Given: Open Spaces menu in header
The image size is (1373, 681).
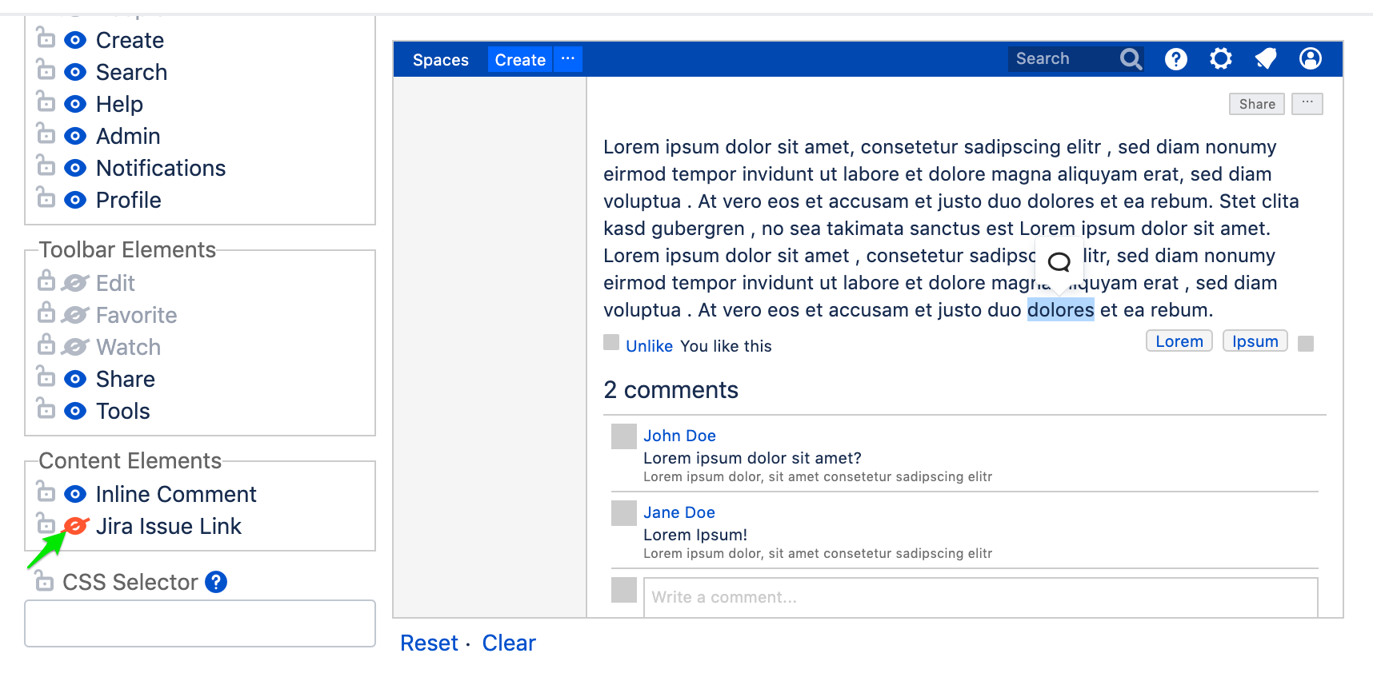Looking at the screenshot, I should pyautogui.click(x=441, y=60).
